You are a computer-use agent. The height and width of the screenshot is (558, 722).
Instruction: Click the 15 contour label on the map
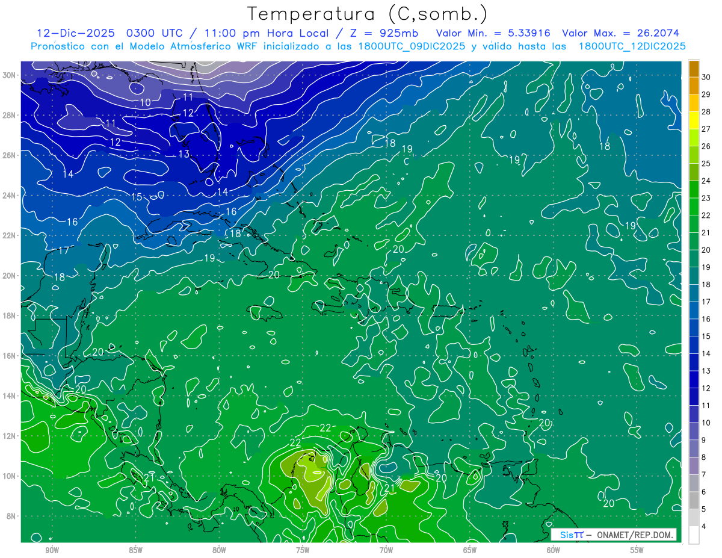coord(137,197)
